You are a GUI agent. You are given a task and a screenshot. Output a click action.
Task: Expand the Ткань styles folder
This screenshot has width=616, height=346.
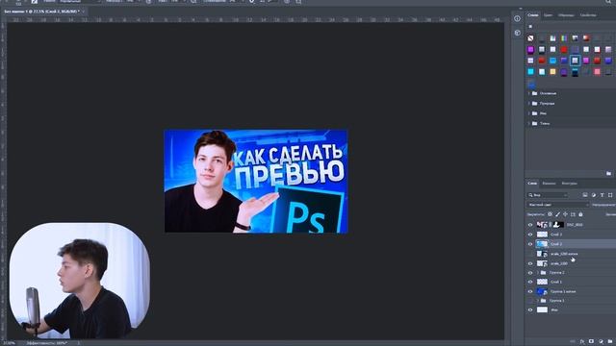pyautogui.click(x=528, y=124)
